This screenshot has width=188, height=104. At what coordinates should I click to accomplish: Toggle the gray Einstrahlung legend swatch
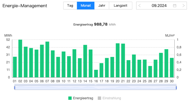click(x=99, y=98)
